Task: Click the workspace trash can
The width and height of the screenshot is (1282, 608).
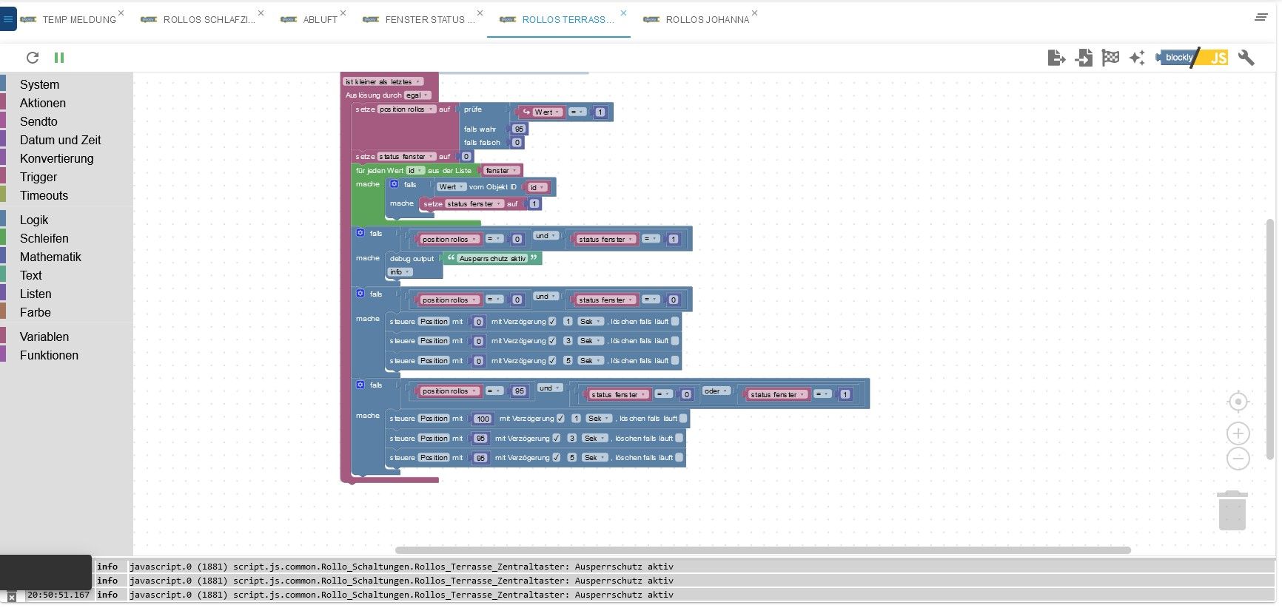Action: pyautogui.click(x=1232, y=510)
